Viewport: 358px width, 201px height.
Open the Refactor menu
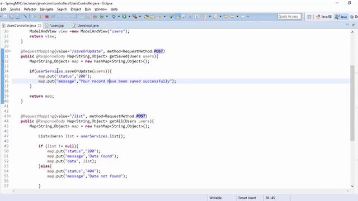pyautogui.click(x=30, y=9)
